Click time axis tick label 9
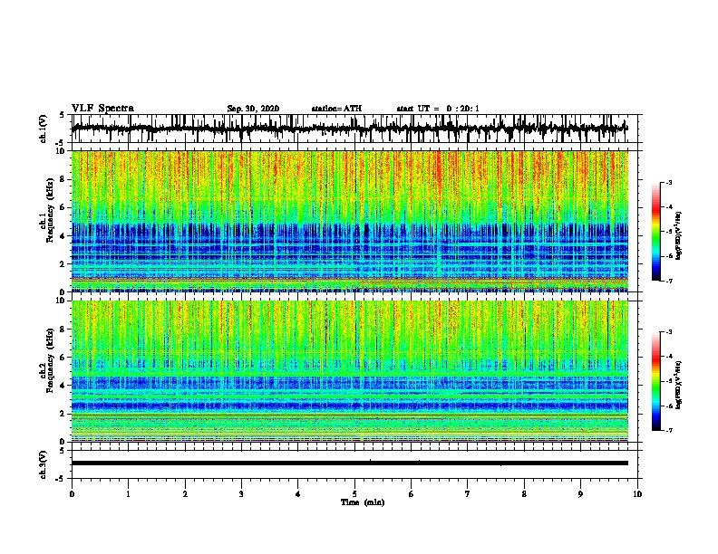Image resolution: width=718 pixels, height=554 pixels. (x=580, y=494)
